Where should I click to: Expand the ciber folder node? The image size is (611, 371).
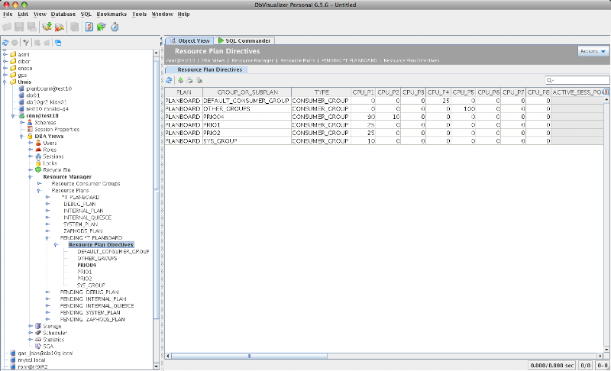click(5, 61)
